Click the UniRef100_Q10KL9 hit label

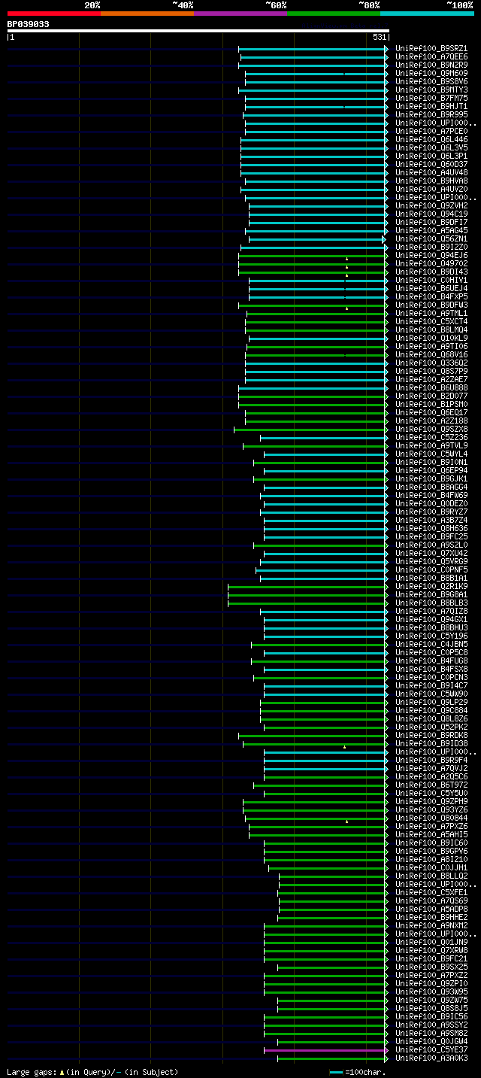tap(431, 338)
